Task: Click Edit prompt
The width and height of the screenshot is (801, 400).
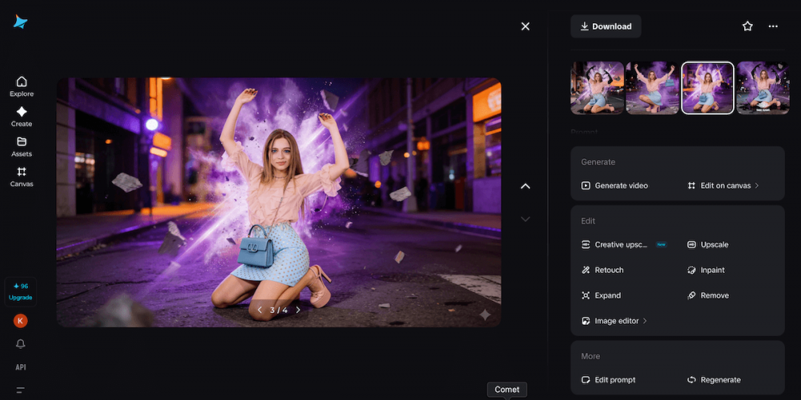Action: point(608,379)
